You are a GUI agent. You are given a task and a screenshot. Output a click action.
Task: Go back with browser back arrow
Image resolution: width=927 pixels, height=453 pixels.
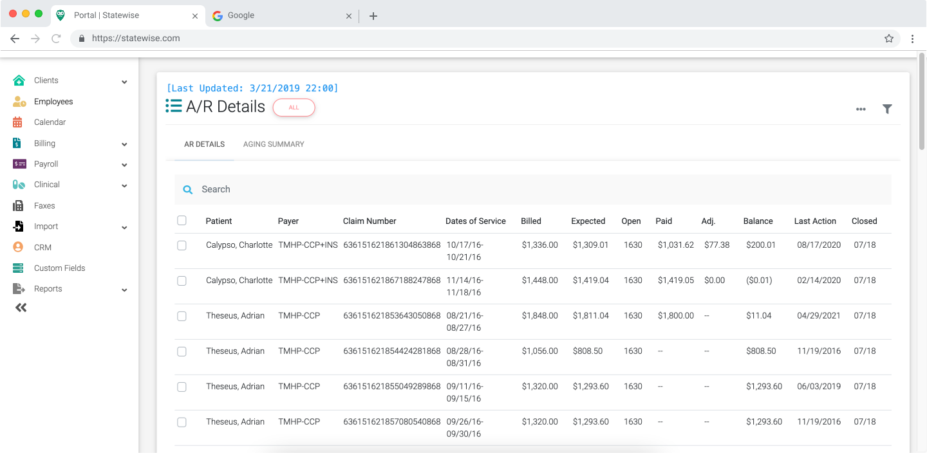(x=15, y=39)
